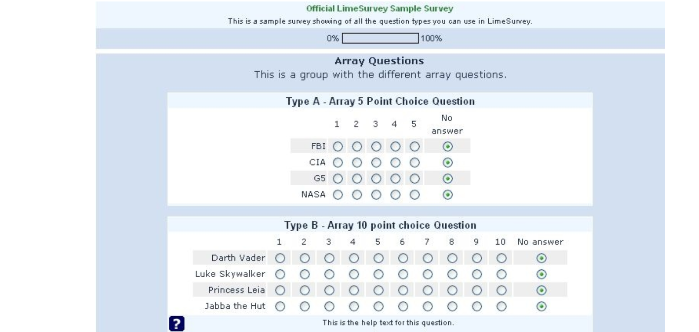Choose No answer for Jabba the Hut
This screenshot has height=332, width=699.
(541, 306)
